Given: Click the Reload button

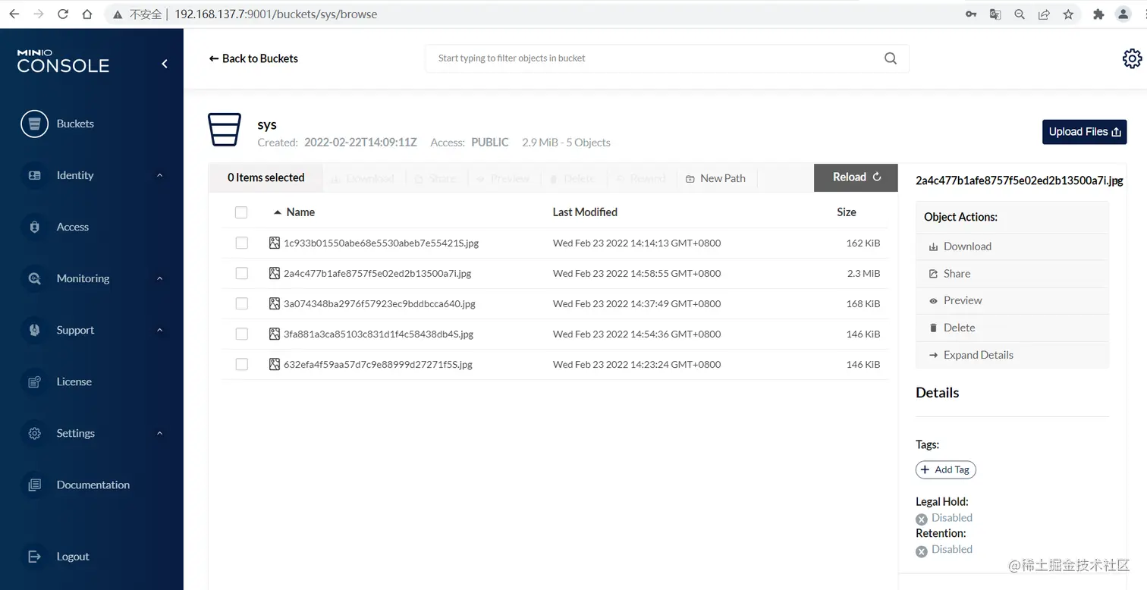Looking at the screenshot, I should (x=856, y=177).
